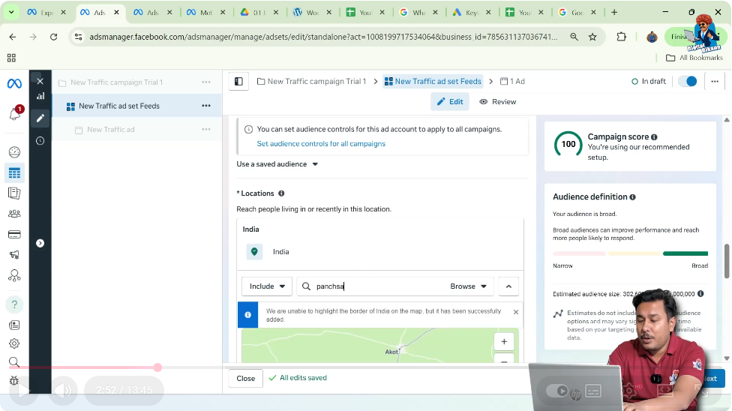This screenshot has height=411, width=732.
Task: Switch to the WordPress browser tab
Action: (313, 12)
